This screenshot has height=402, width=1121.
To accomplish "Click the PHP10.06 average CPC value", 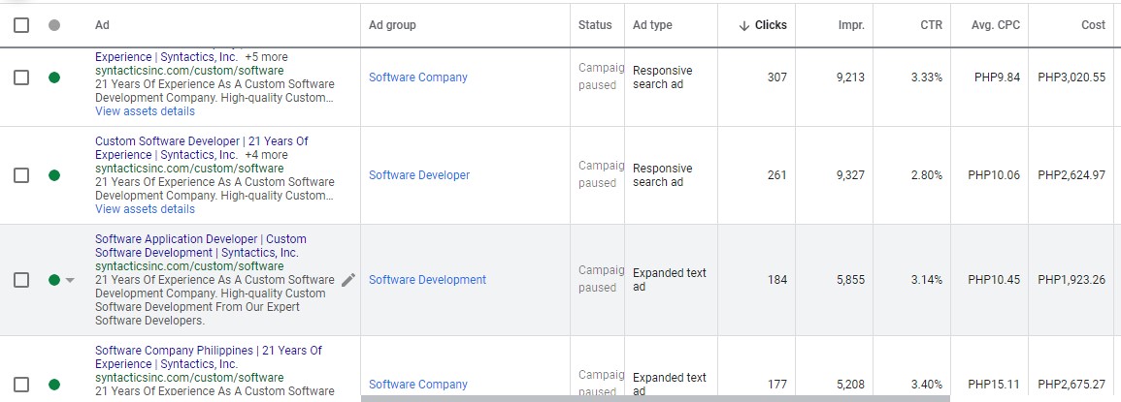I will click(x=995, y=175).
